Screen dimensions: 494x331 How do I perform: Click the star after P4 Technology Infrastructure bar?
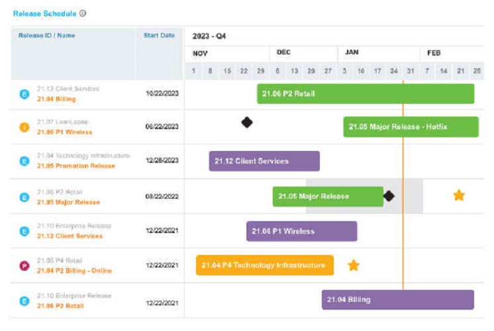click(354, 265)
